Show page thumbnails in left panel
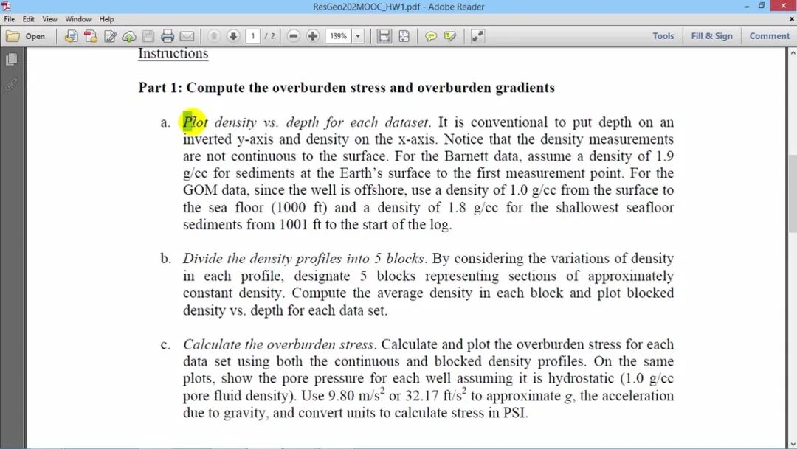The height and width of the screenshot is (449, 797). coord(11,60)
